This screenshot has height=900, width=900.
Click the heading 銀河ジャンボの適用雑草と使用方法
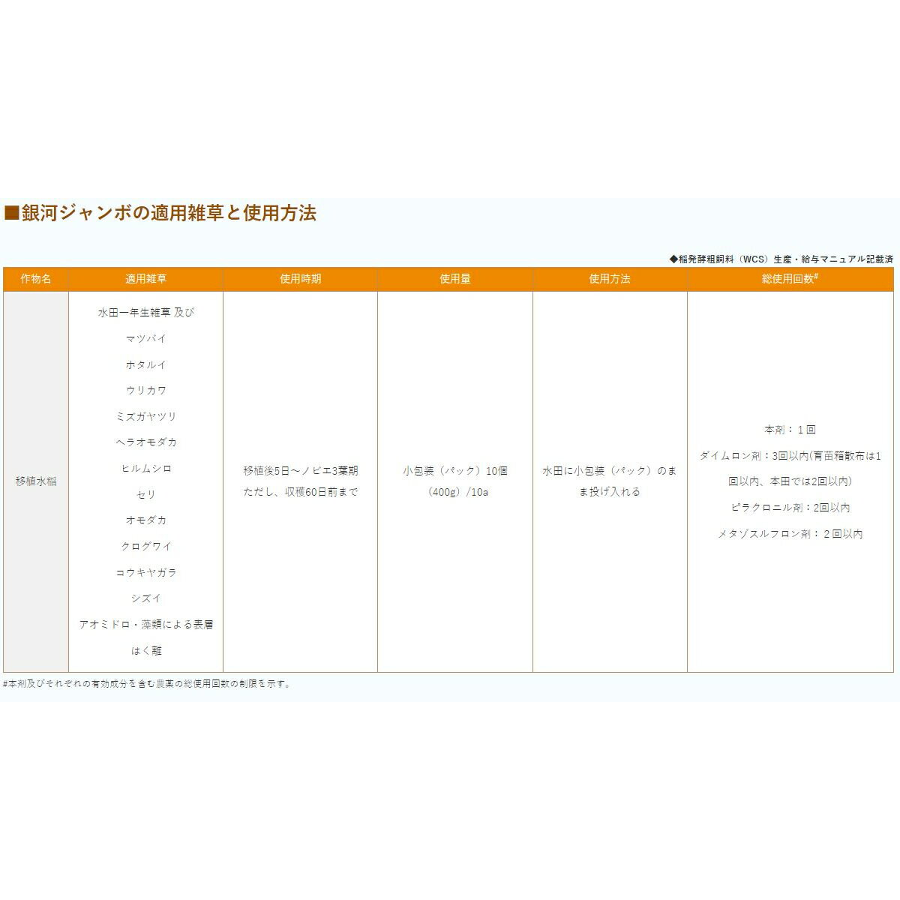(160, 213)
